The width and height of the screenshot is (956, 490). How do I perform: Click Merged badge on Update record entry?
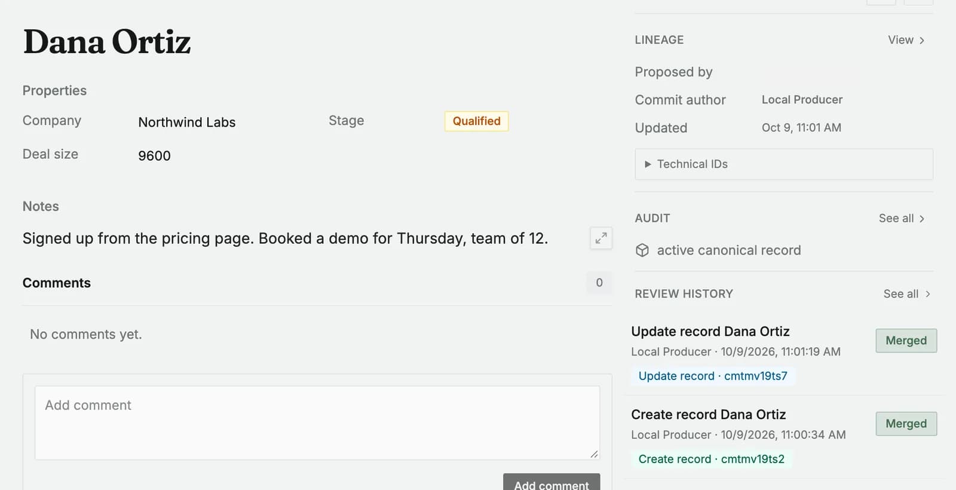tap(906, 341)
